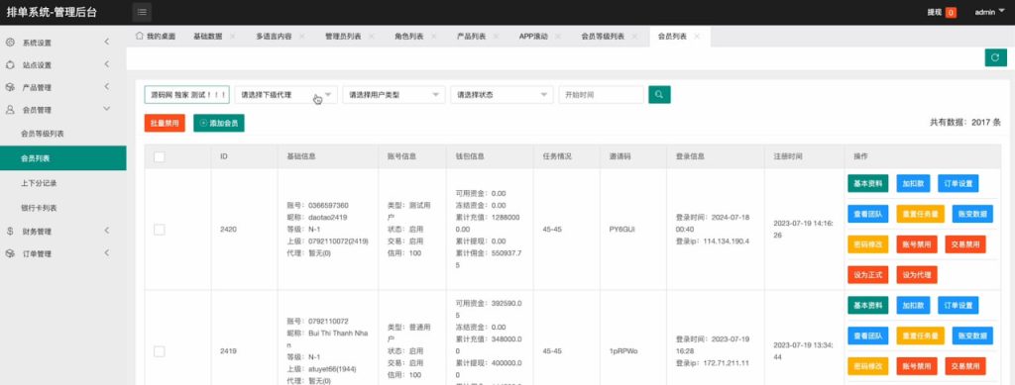Close the 产品列表 tab with its X
The height and width of the screenshot is (385, 1015).
tap(496, 37)
